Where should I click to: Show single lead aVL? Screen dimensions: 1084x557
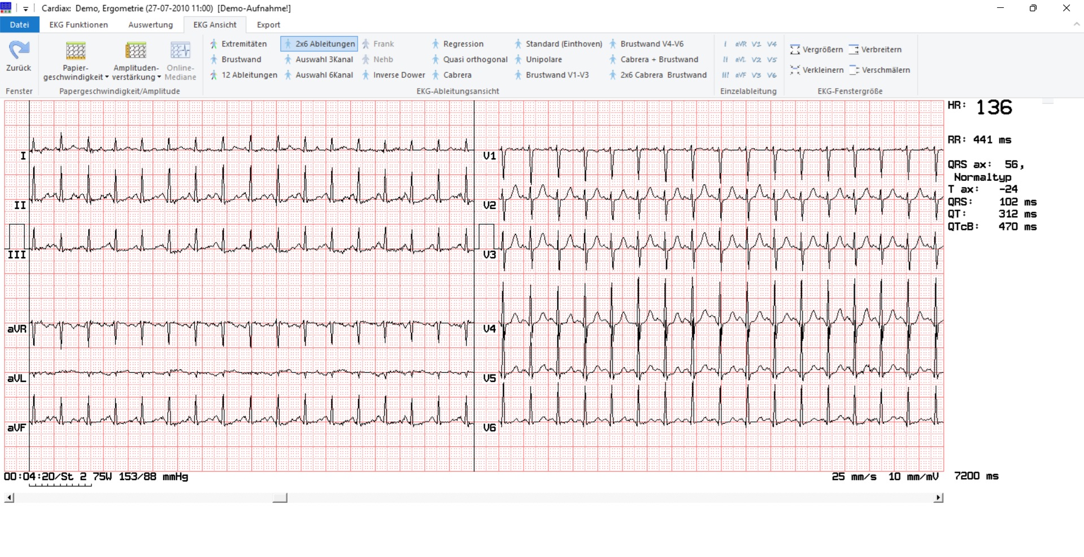point(741,59)
